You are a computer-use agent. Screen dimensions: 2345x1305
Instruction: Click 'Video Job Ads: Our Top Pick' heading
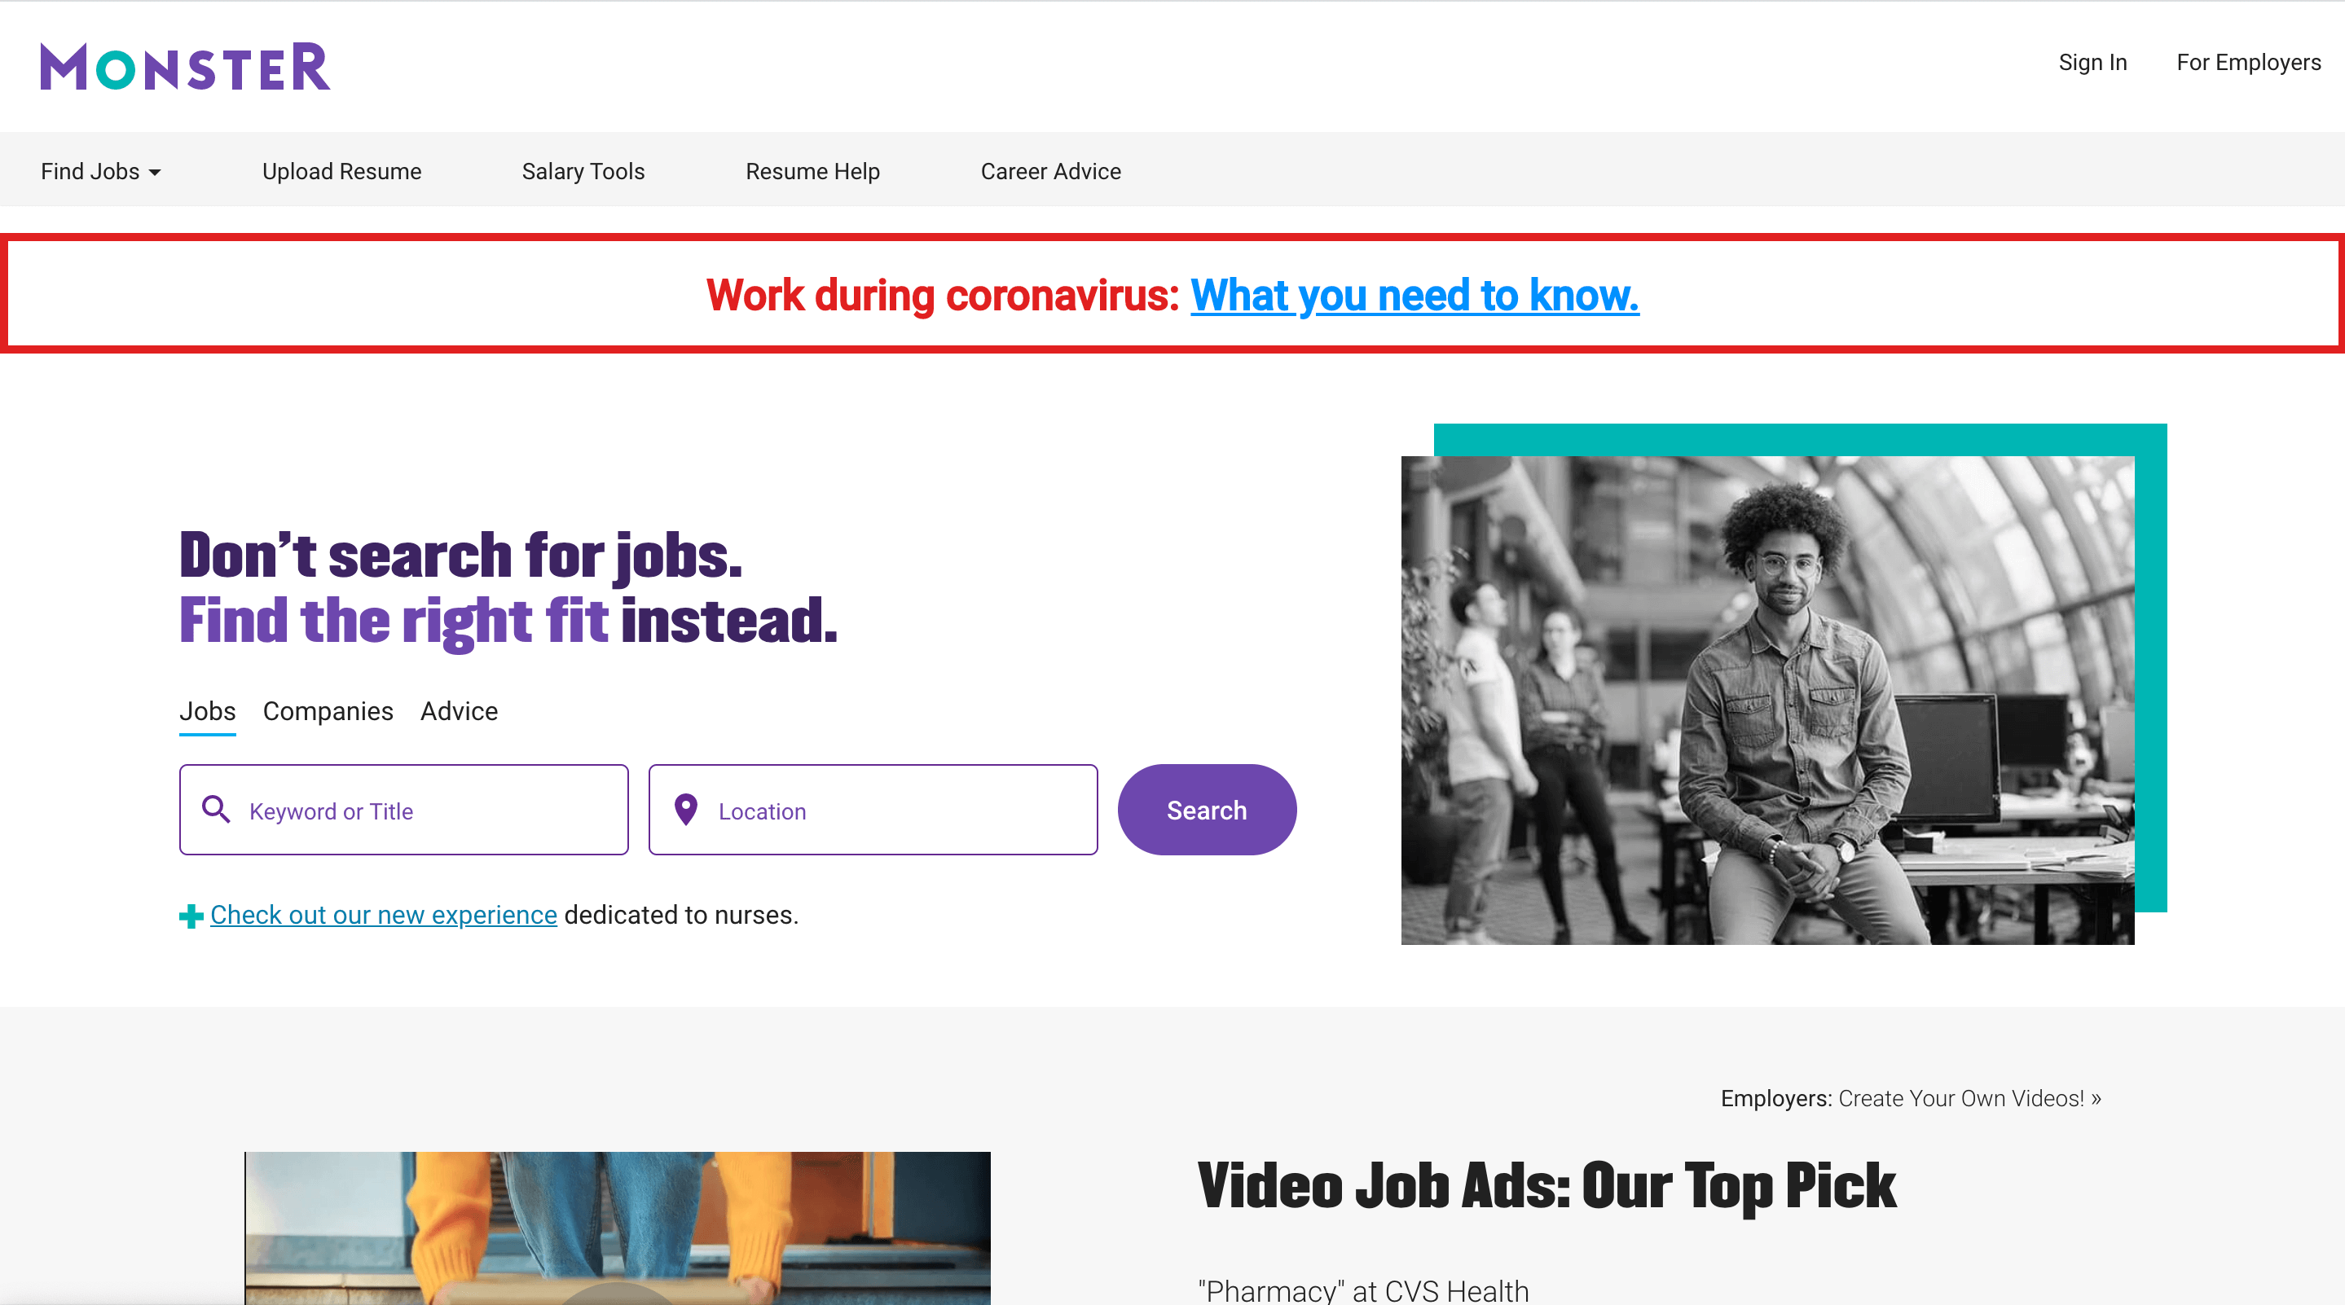click(1546, 1187)
